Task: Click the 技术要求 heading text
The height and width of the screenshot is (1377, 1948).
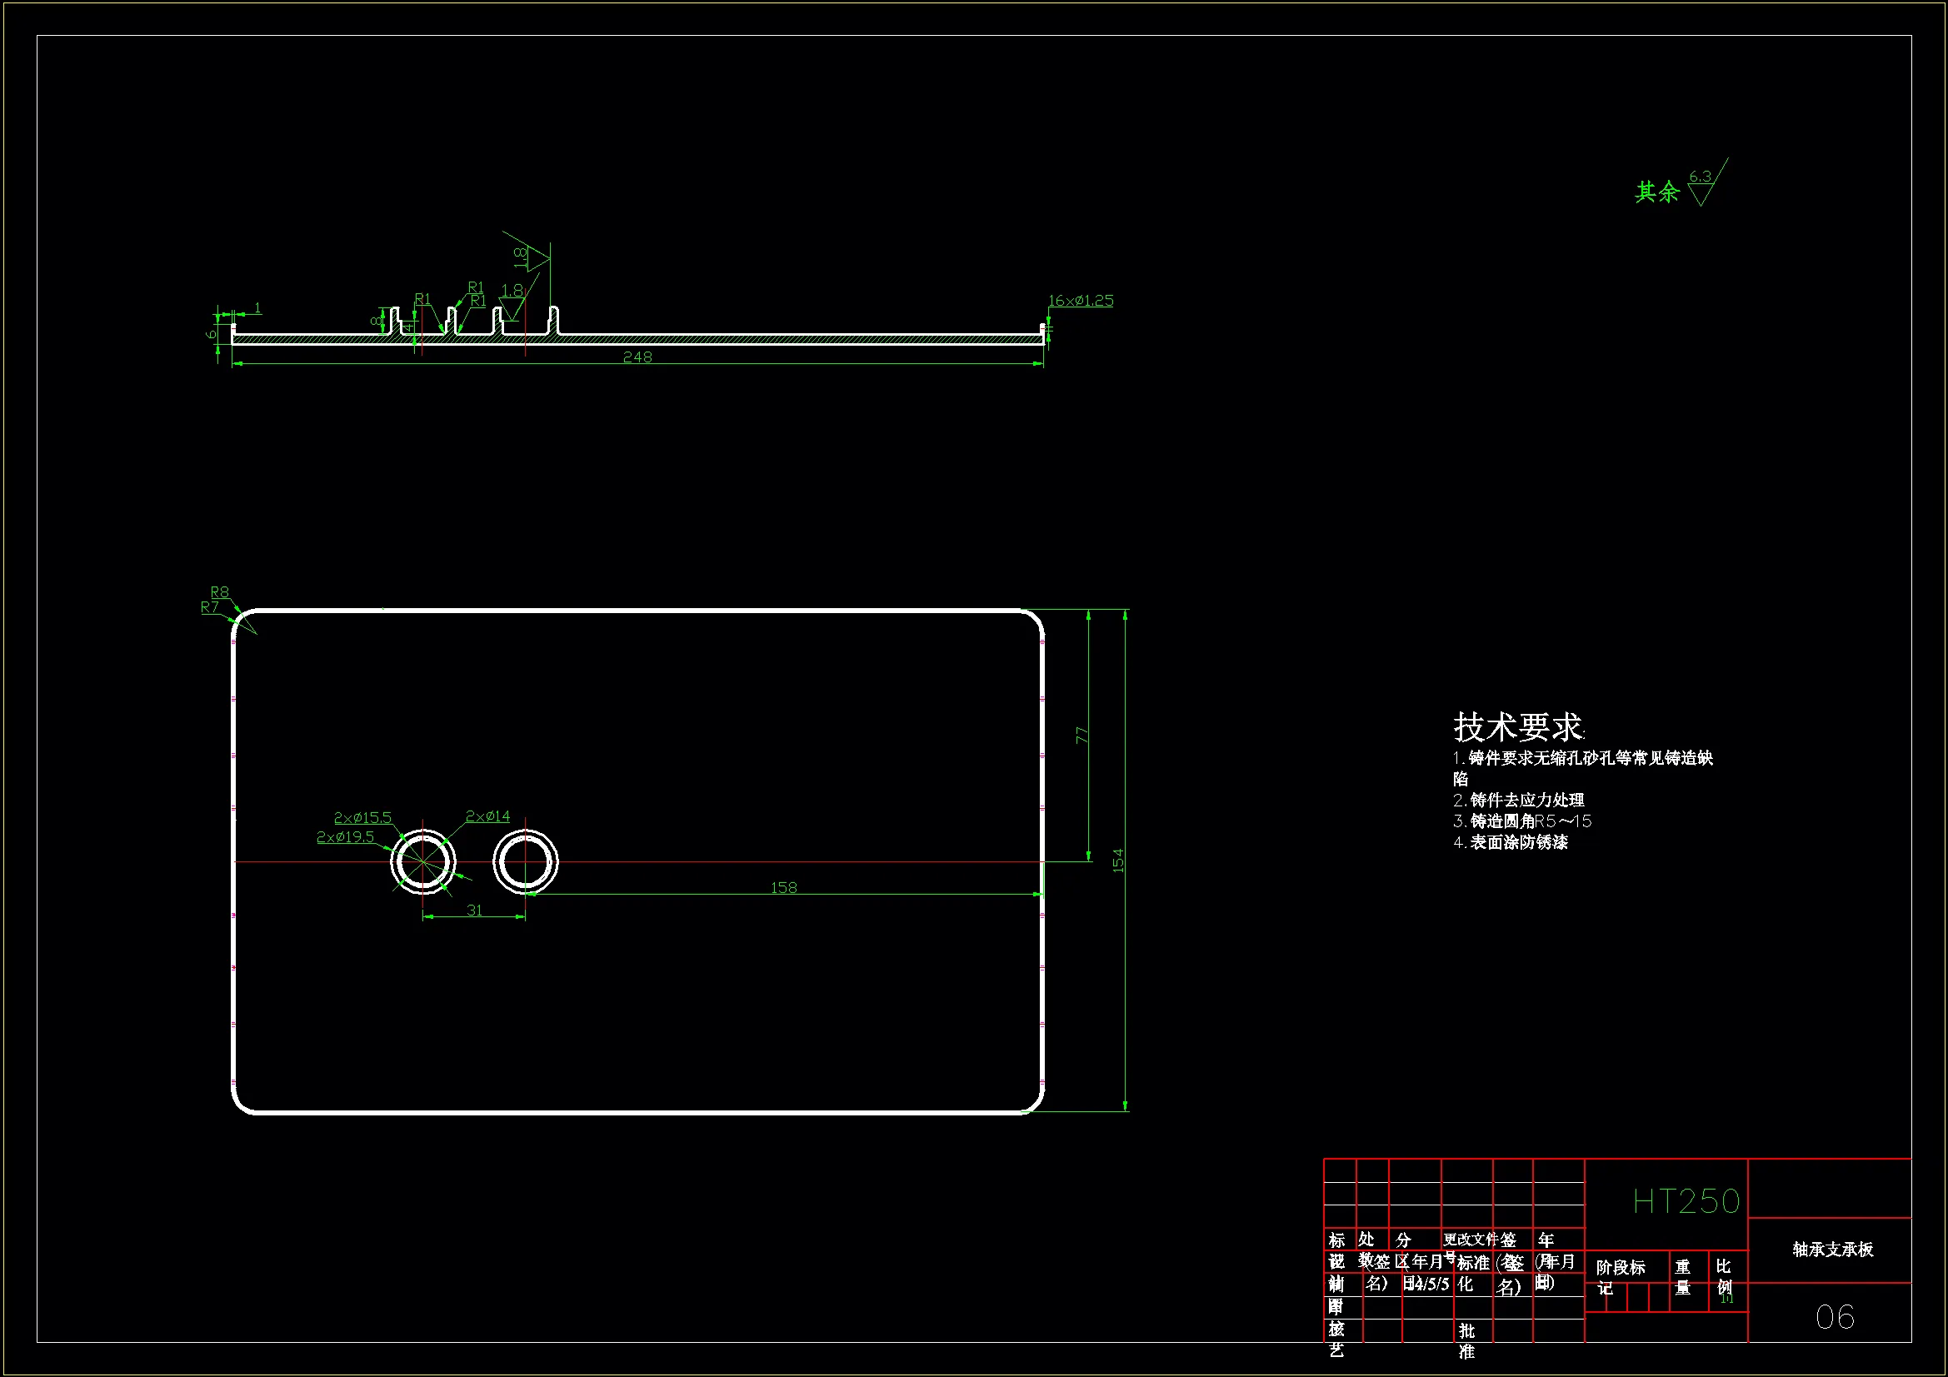Action: (1518, 727)
